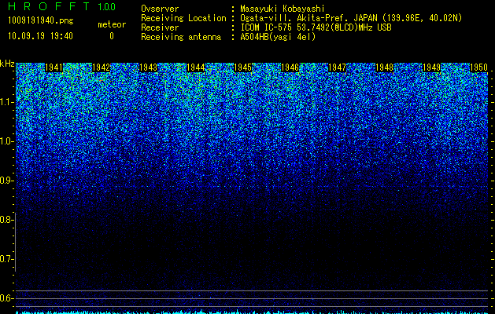Click the 1941 time marker
Image resolution: width=495 pixels, height=314 pixels.
[x=54, y=68]
